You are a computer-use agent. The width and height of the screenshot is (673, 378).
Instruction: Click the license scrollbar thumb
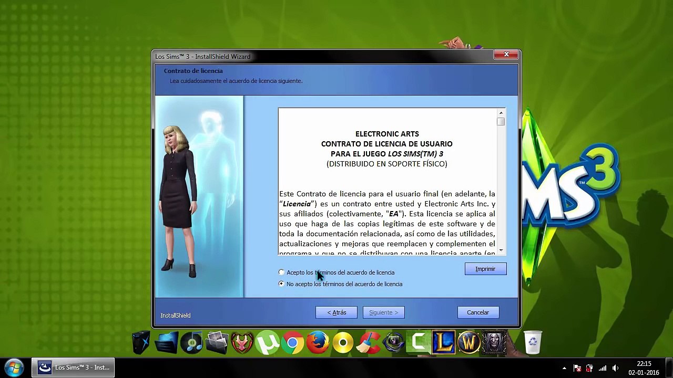(x=501, y=122)
